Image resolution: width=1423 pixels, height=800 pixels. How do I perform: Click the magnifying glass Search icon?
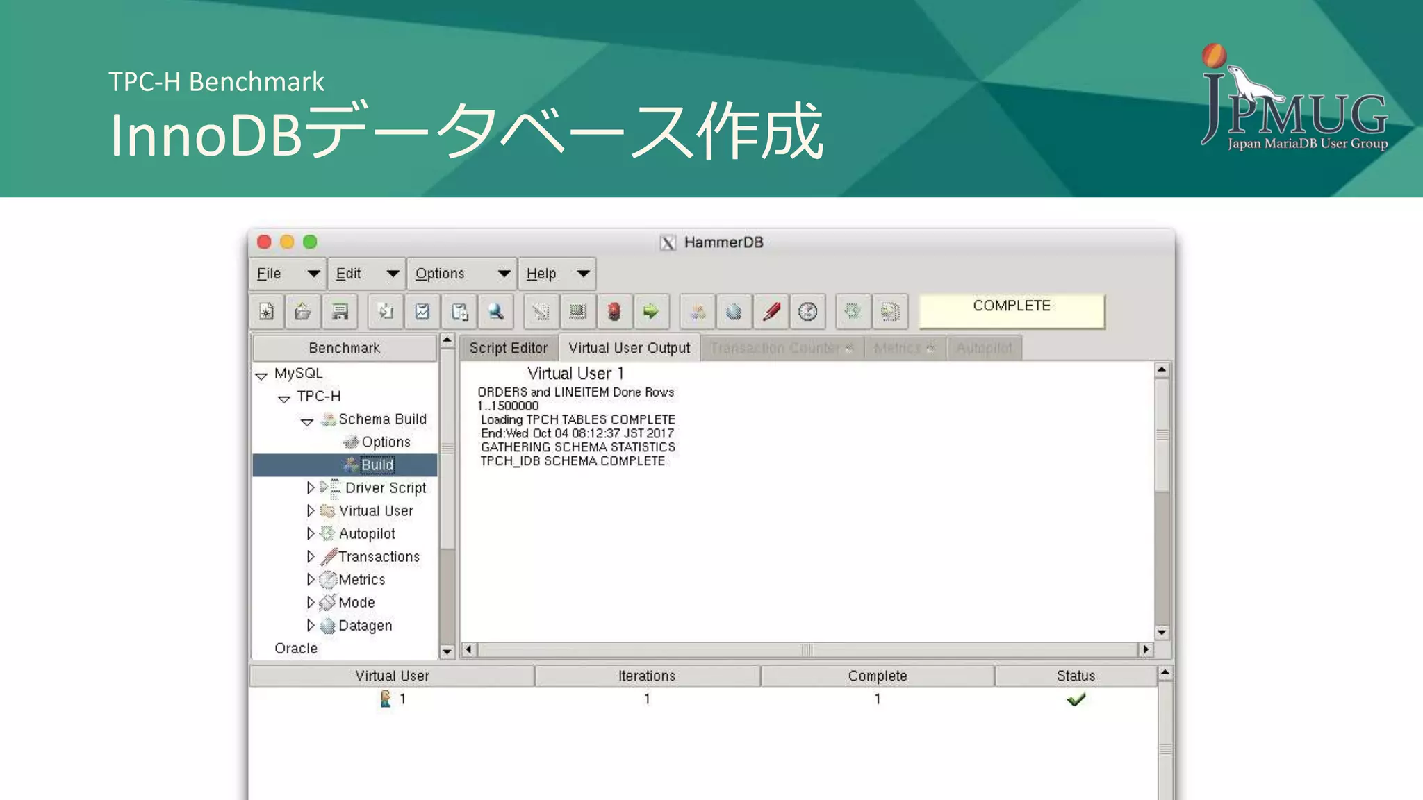point(496,312)
